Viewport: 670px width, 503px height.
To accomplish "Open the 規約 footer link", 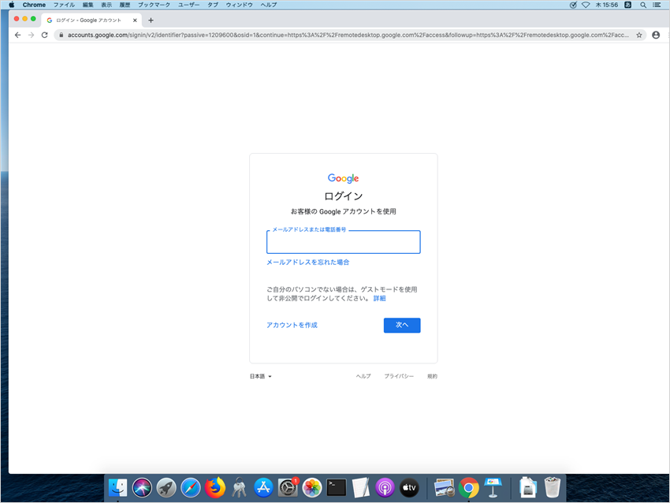I will click(x=432, y=376).
